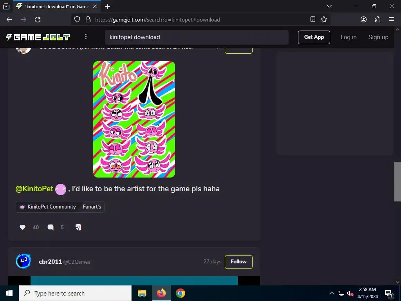The height and width of the screenshot is (301, 401).
Task: Open the Fanart's channel tag
Action: [92, 207]
